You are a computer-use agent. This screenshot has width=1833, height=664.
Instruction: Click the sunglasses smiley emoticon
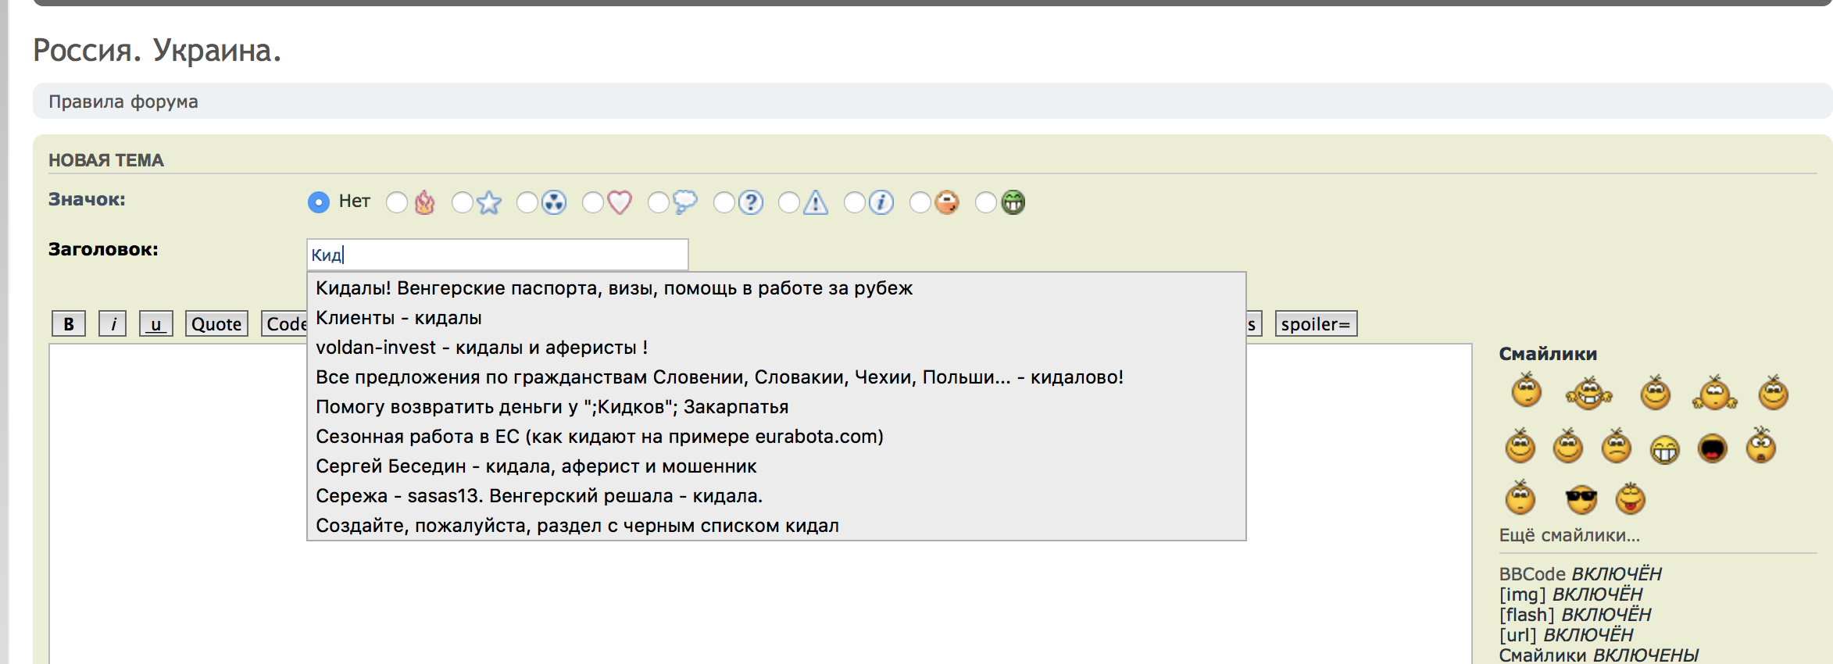pyautogui.click(x=1581, y=499)
